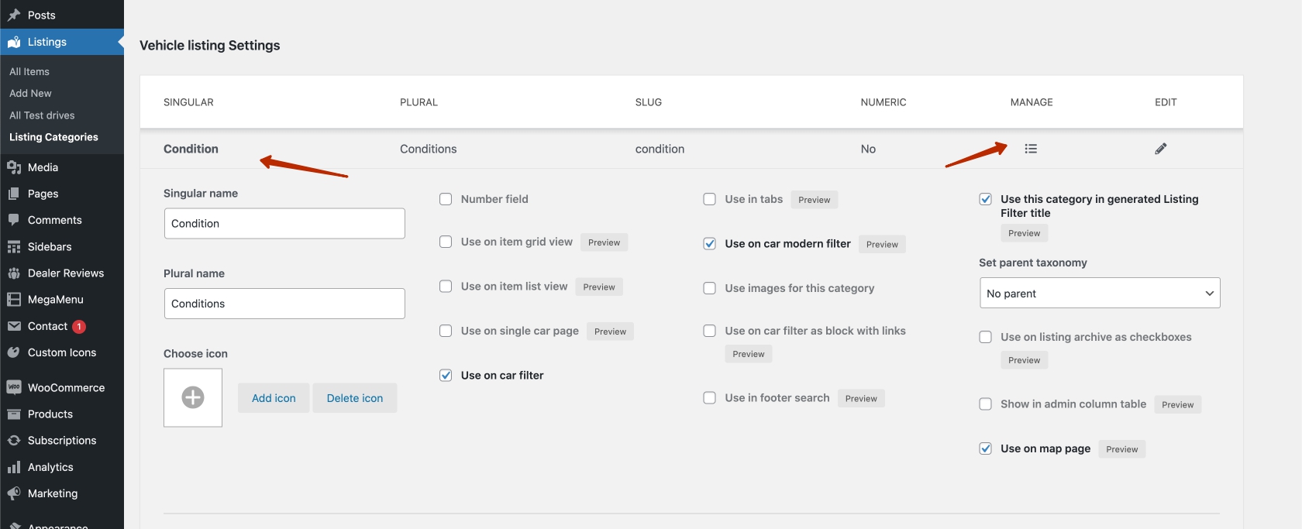Go to Dealer Reviews in the sidebar
This screenshot has width=1302, height=529.
click(65, 273)
